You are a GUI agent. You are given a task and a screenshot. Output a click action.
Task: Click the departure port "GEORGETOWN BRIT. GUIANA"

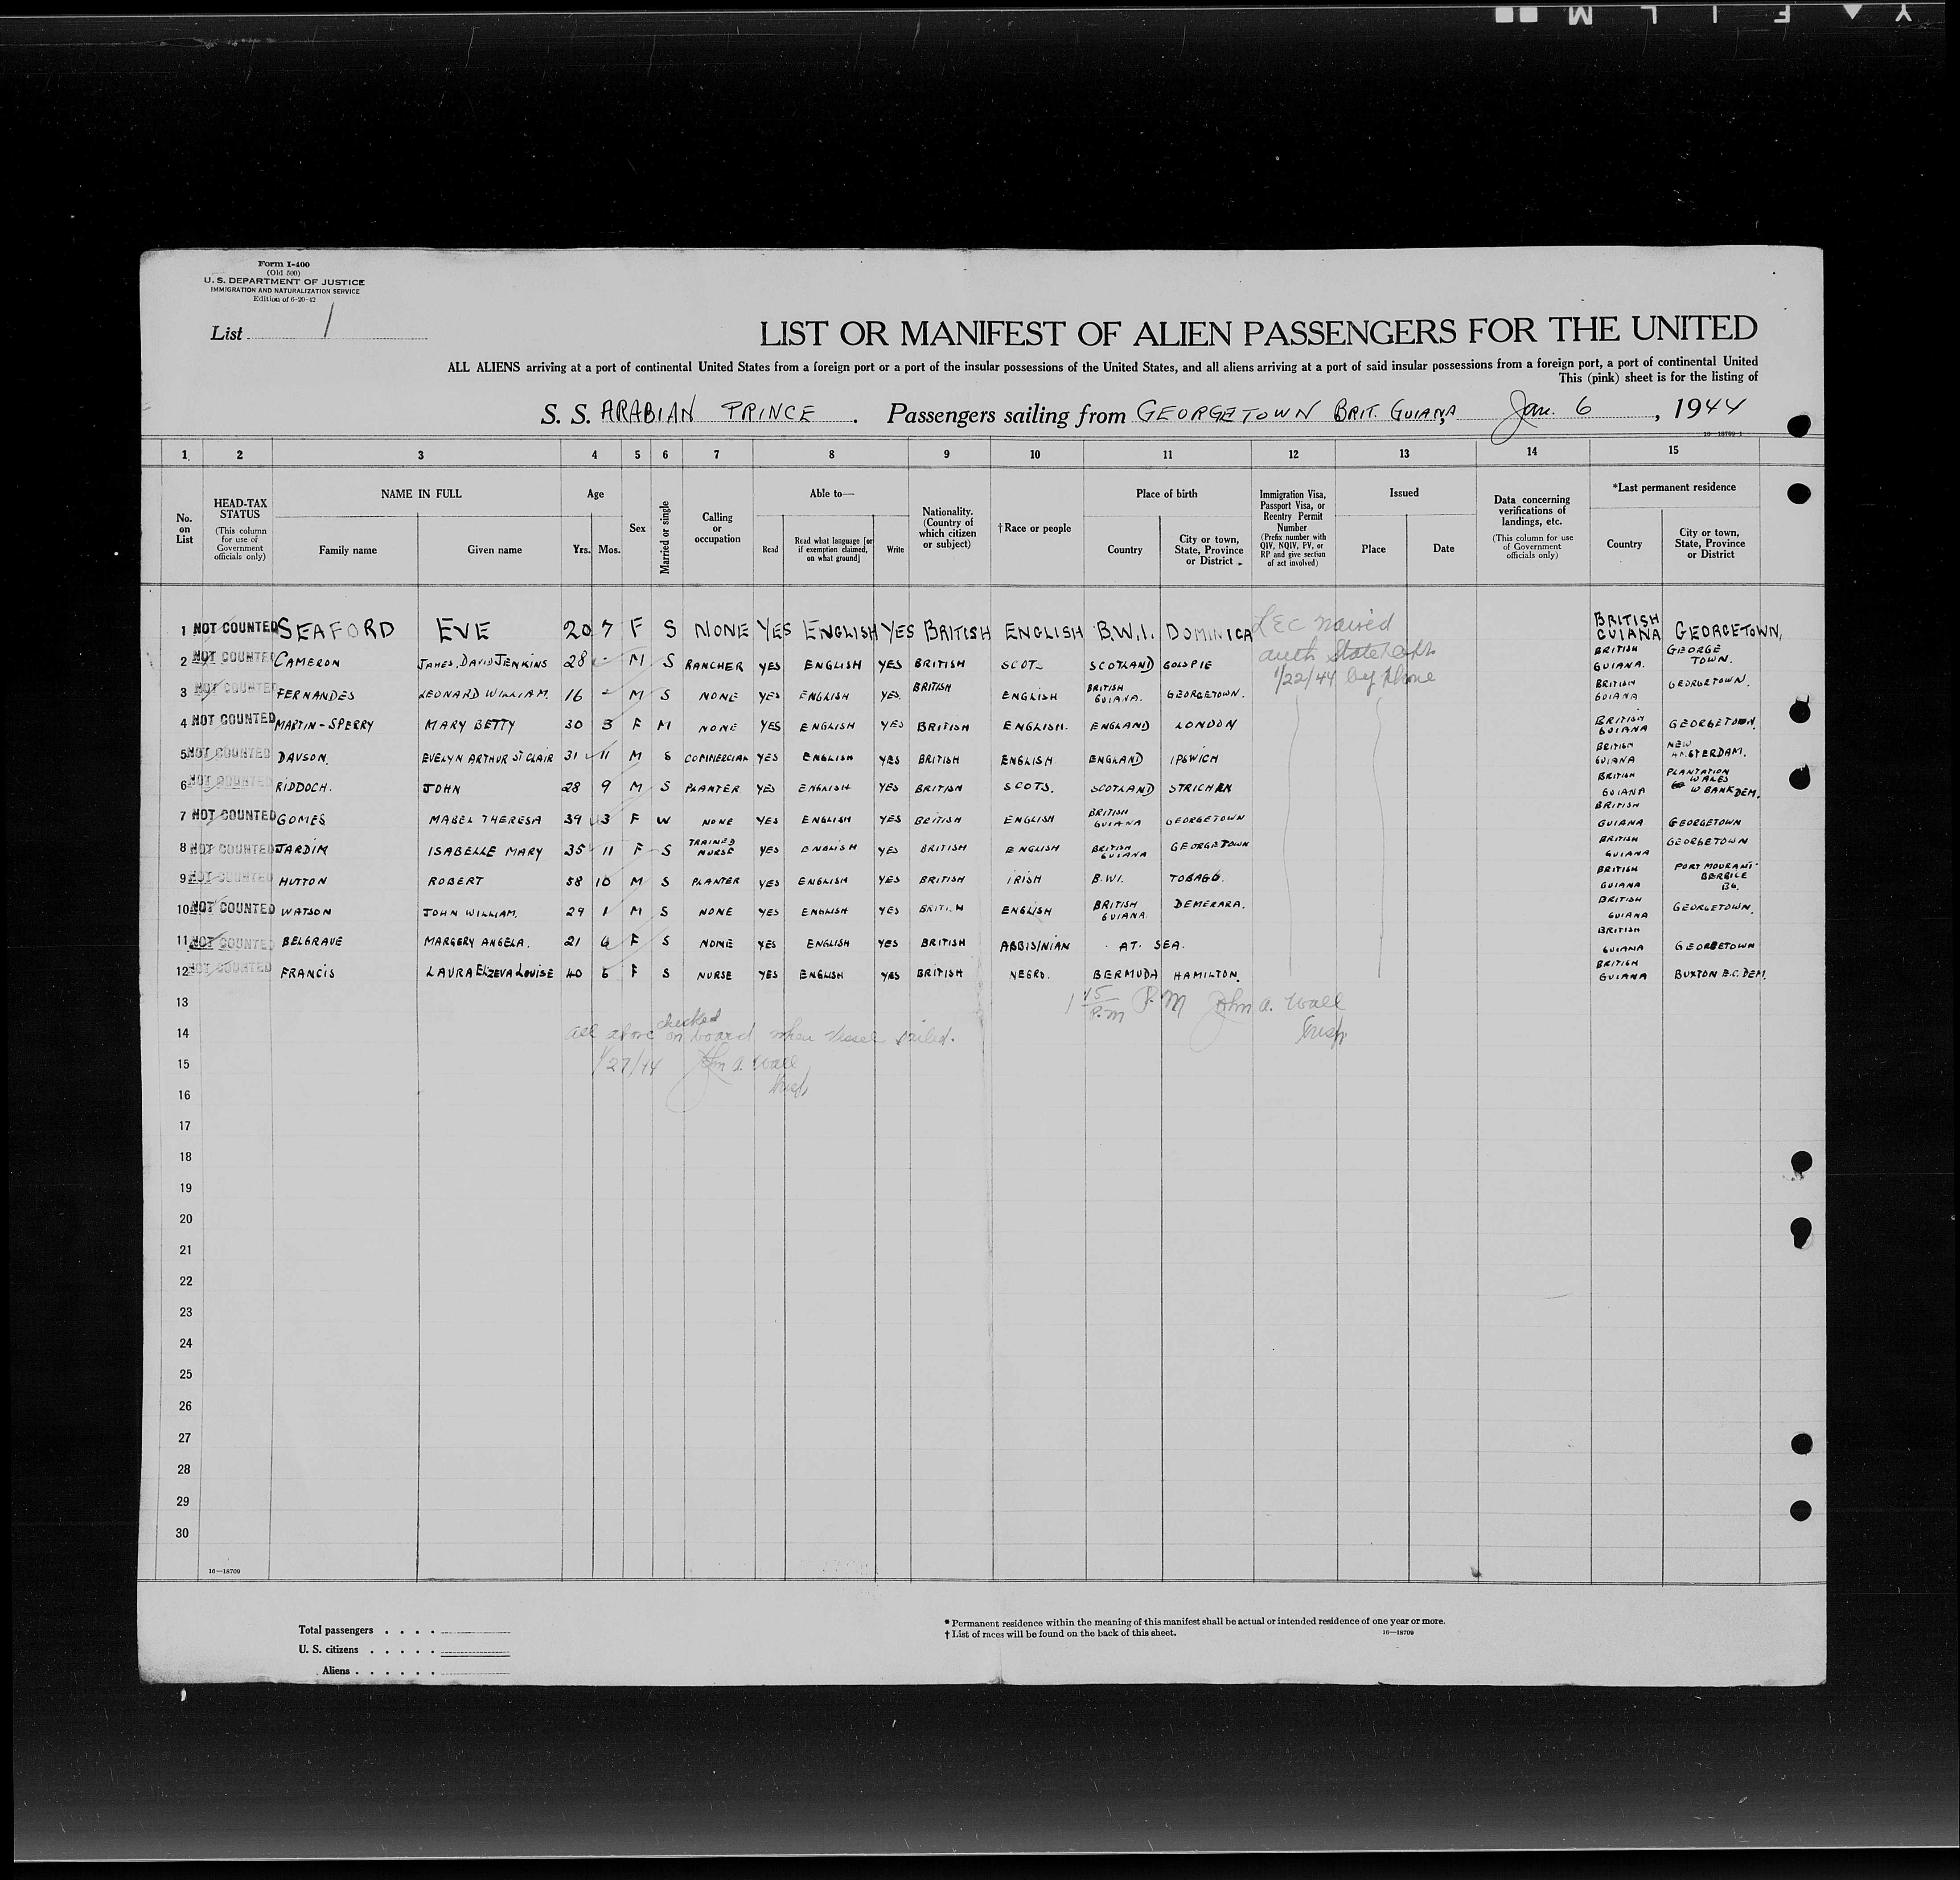point(1299,412)
